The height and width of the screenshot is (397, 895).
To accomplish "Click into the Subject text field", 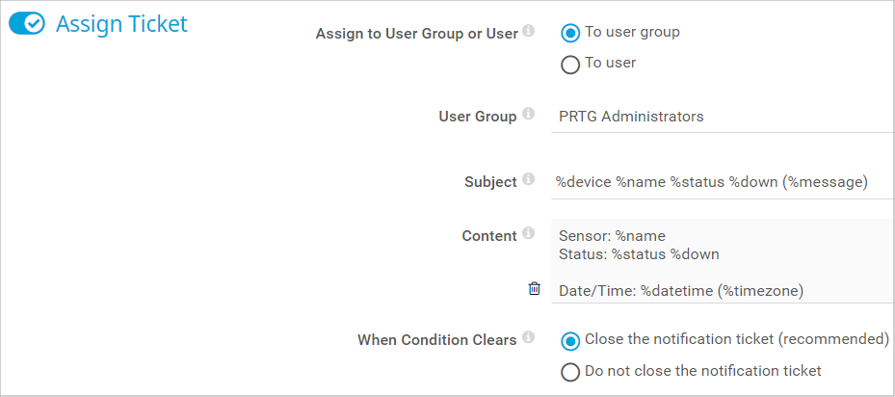I will pos(723,181).
